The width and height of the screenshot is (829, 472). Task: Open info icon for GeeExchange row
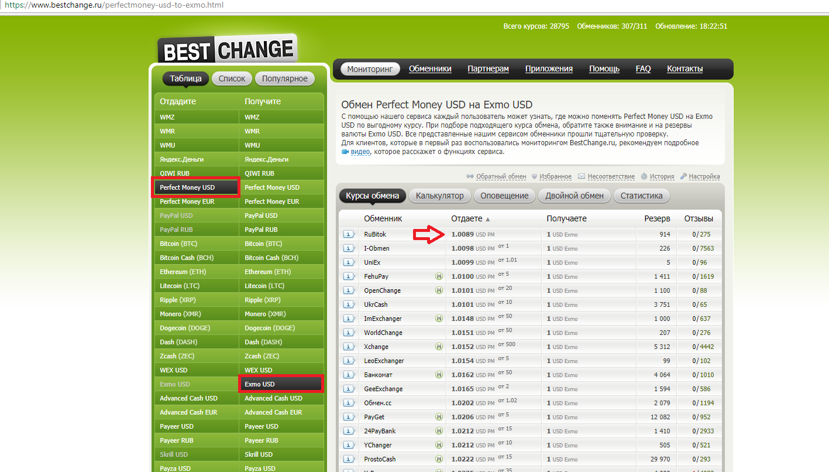point(349,389)
